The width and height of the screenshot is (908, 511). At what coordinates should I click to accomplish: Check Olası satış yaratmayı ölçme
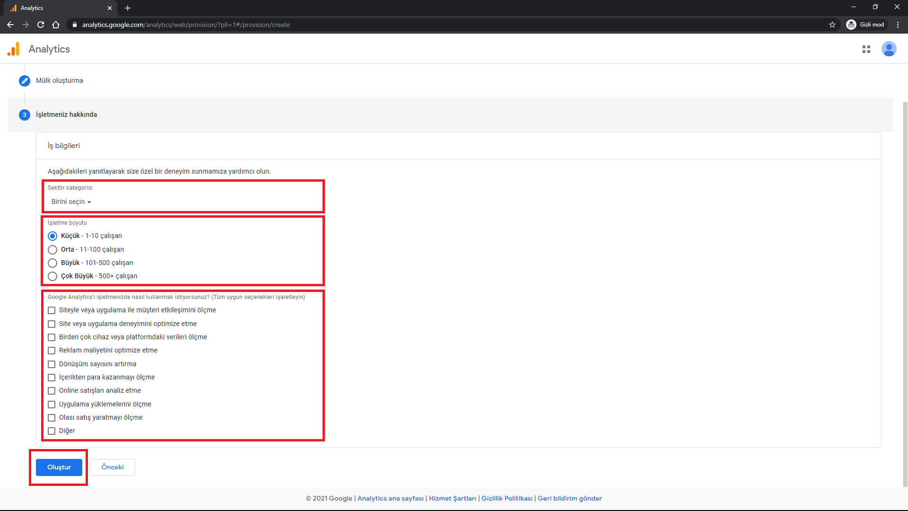52,418
